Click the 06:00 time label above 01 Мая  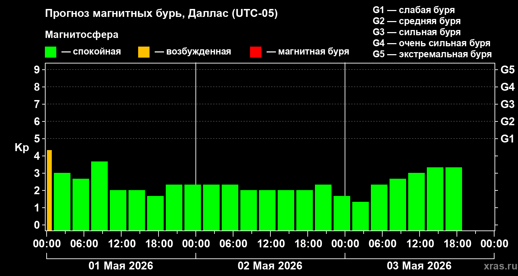pyautogui.click(x=84, y=244)
